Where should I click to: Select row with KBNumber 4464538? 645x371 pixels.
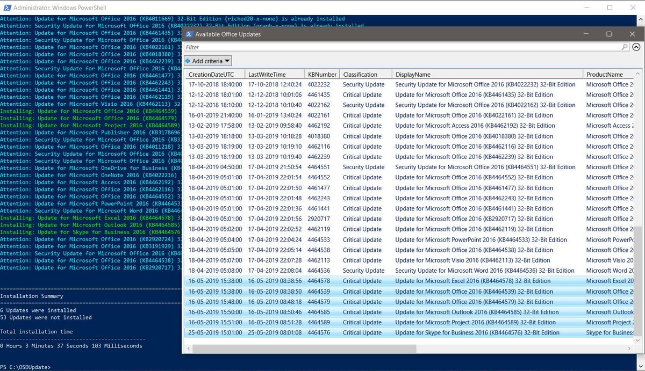(x=410, y=250)
